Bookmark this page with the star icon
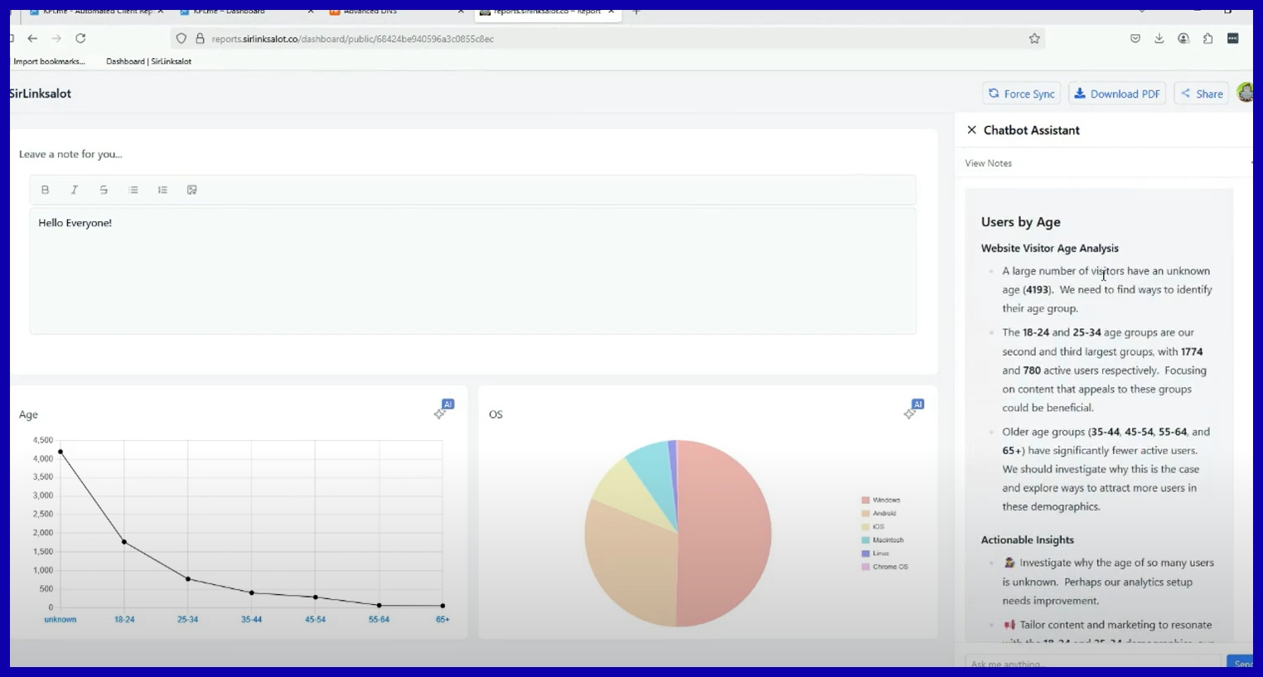 click(1034, 39)
